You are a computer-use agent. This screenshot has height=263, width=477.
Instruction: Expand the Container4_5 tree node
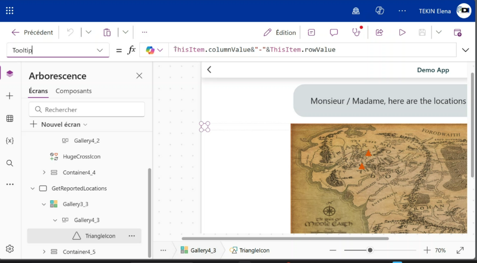(x=44, y=252)
